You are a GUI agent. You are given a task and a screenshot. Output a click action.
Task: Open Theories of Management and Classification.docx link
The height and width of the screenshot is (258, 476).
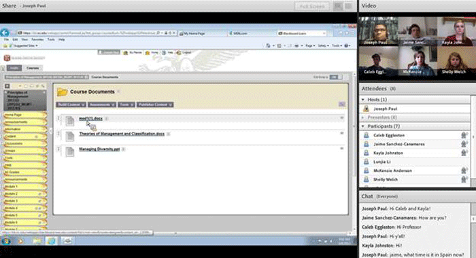122,134
